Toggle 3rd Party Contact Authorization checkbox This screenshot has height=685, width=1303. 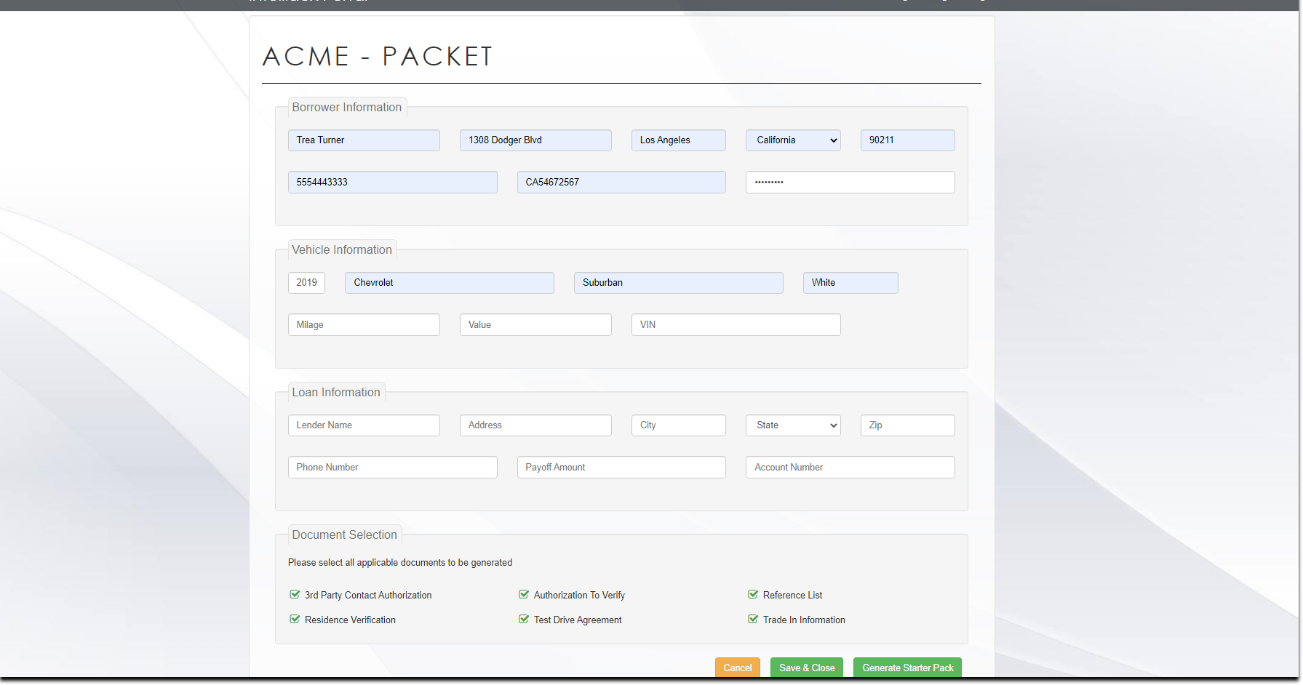coord(295,595)
